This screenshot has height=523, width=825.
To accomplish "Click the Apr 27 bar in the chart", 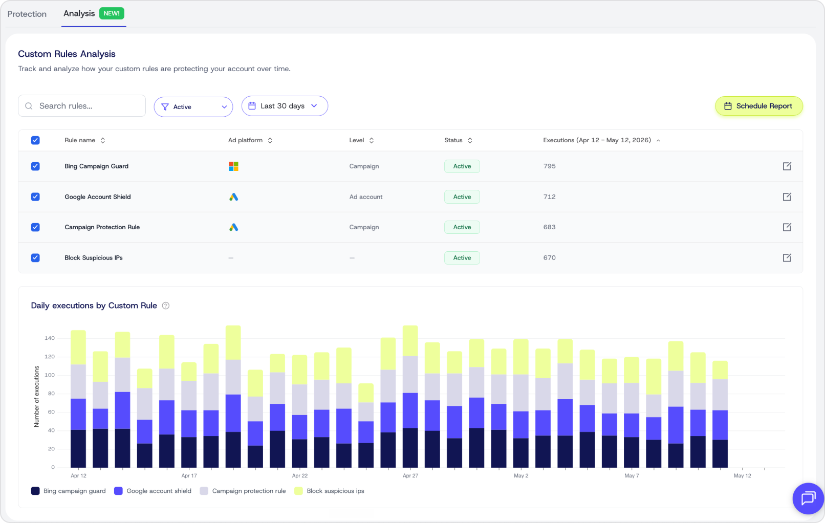I will [410, 396].
